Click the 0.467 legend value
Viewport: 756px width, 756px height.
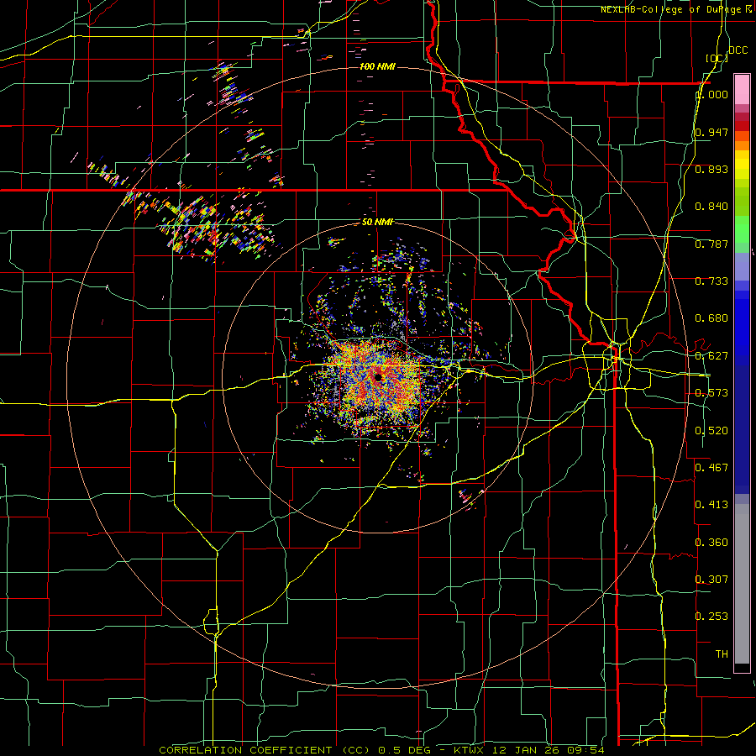coord(711,468)
